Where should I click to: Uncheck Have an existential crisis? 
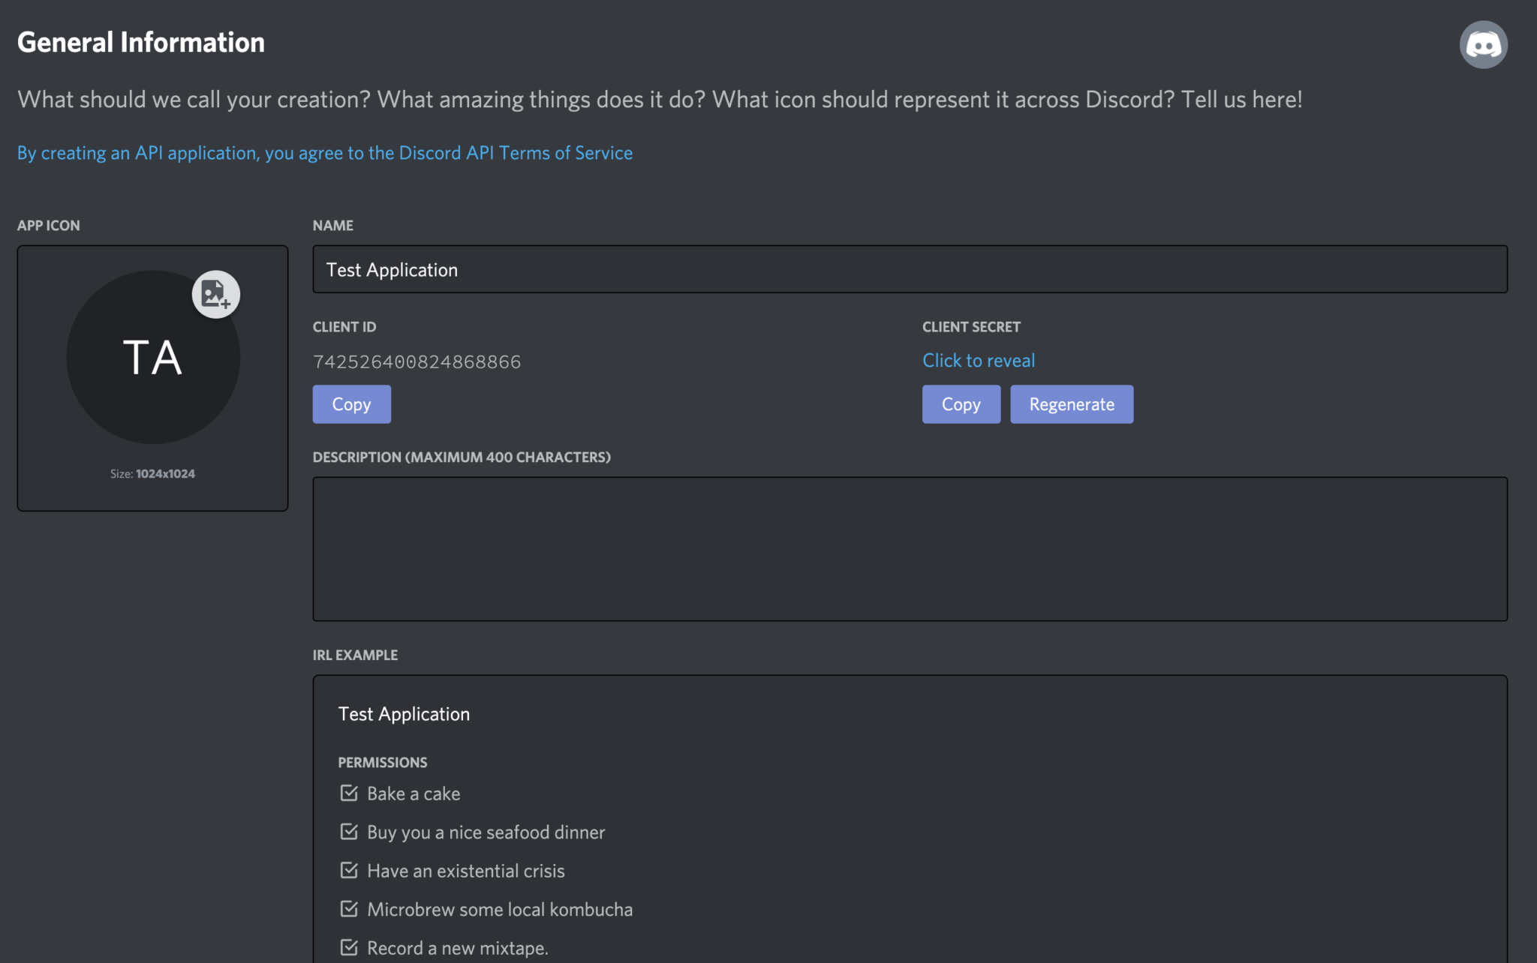[349, 870]
